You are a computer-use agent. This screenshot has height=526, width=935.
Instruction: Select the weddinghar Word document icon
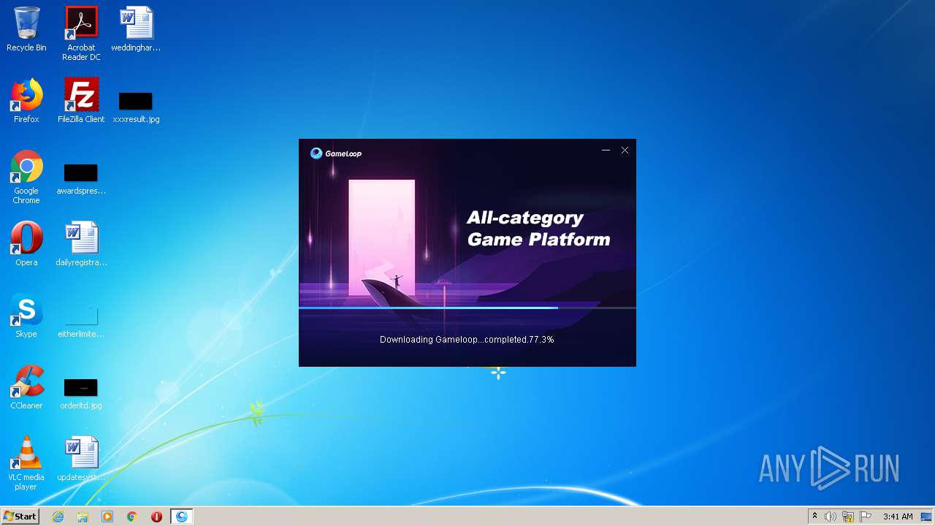point(136,29)
